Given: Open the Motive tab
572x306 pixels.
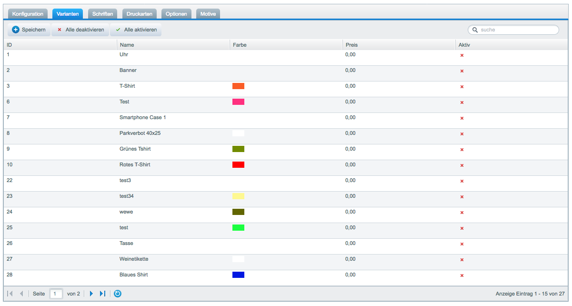Looking at the screenshot, I should (208, 14).
